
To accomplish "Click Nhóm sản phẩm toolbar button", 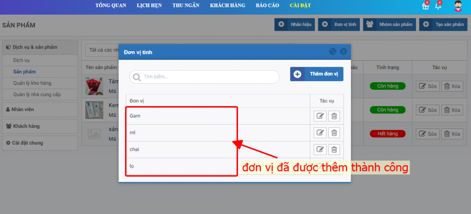I will 389,25.
